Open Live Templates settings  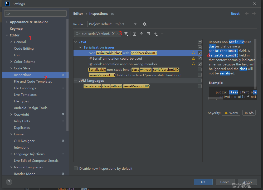[x=25, y=95]
